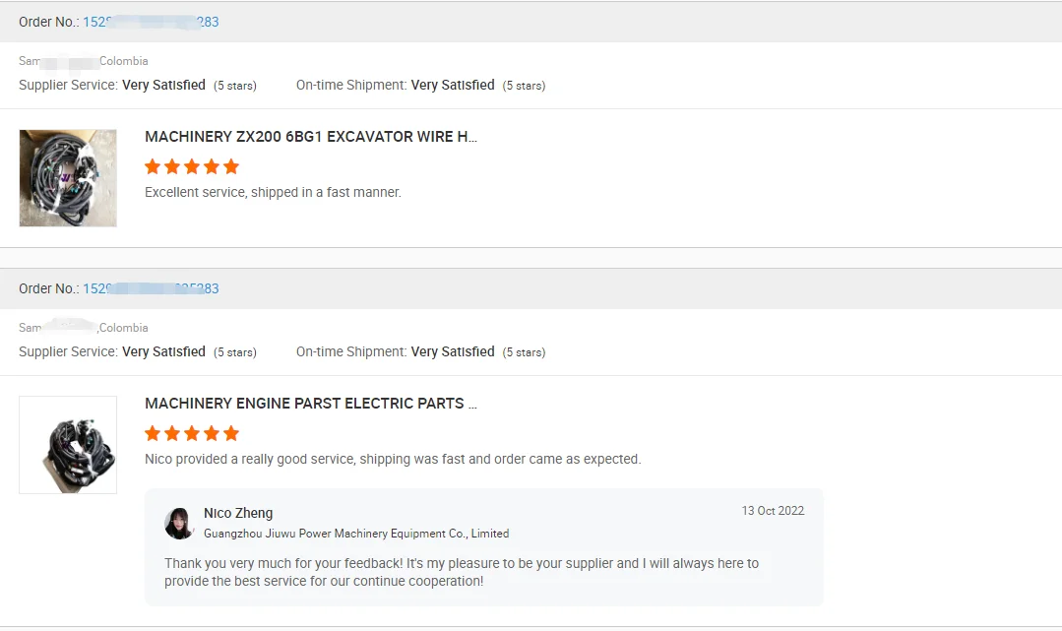Viewport: 1062px width, 631px height.
Task: Open Guangzhou Jiuwu Power Machinery Equipment company link
Action: (356, 534)
